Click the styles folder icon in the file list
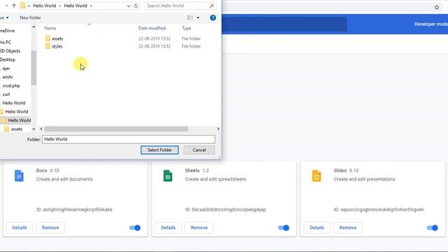448x252 pixels. coord(48,46)
